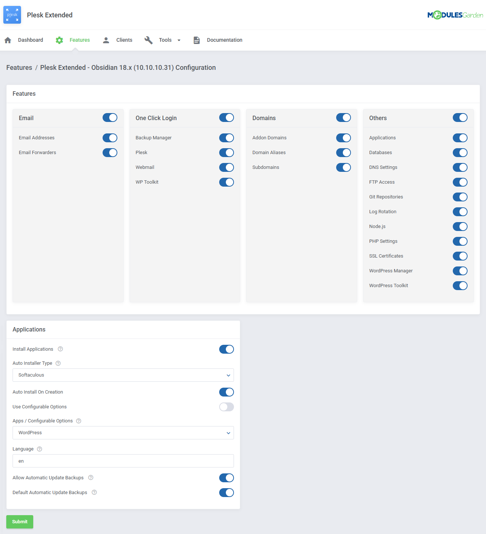
Task: Navigate to the Dashboard tab
Action: click(31, 40)
